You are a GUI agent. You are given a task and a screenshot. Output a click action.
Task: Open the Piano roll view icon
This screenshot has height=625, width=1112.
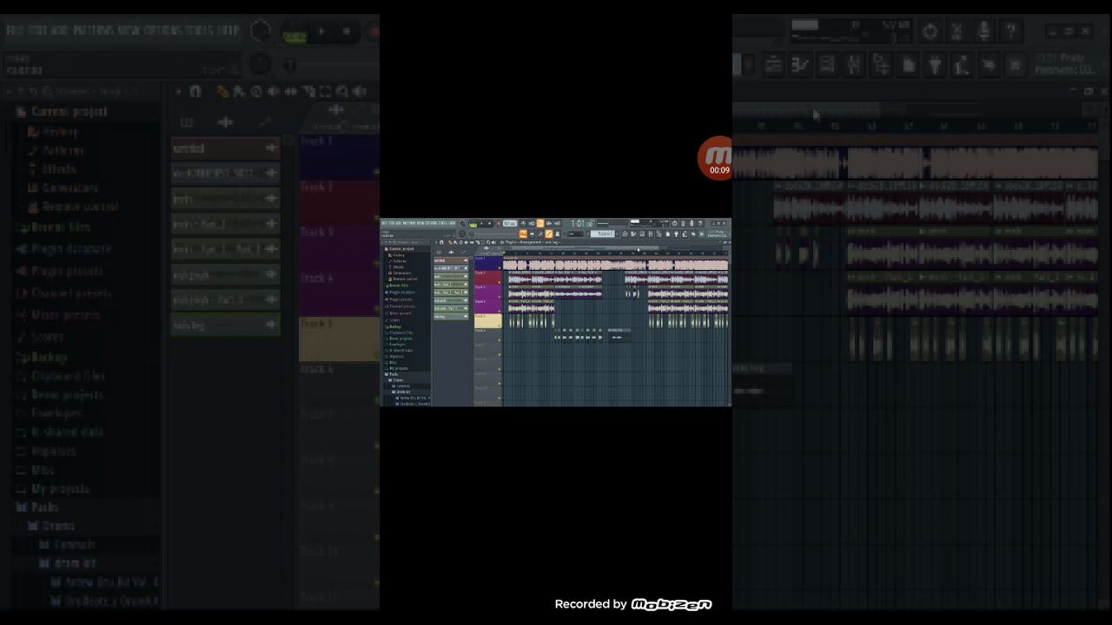click(633, 234)
